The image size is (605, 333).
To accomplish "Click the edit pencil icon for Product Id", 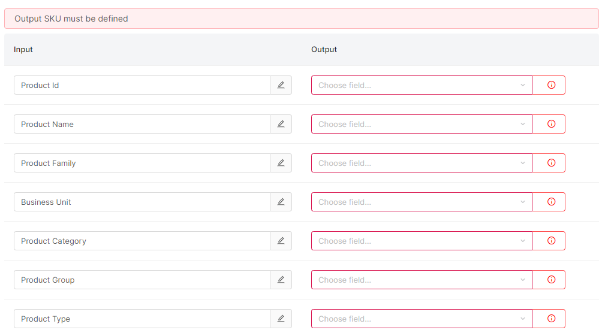I will point(281,85).
